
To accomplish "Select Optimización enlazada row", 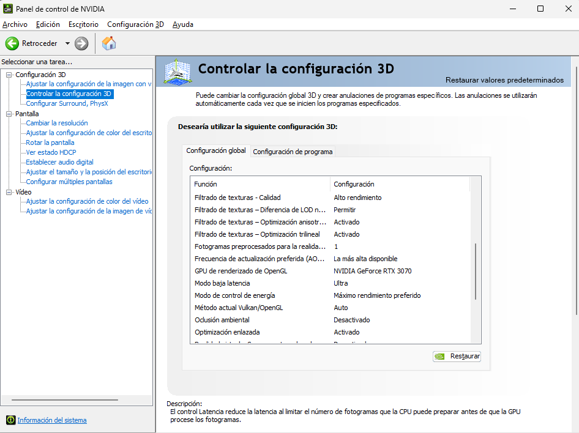I will [x=331, y=332].
